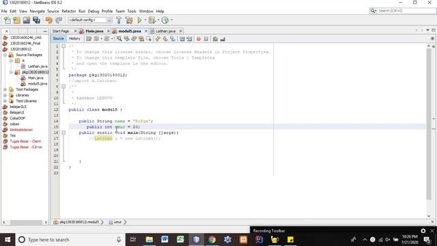
Task: Click the New Project toolbar icon
Action: pos(16,20)
